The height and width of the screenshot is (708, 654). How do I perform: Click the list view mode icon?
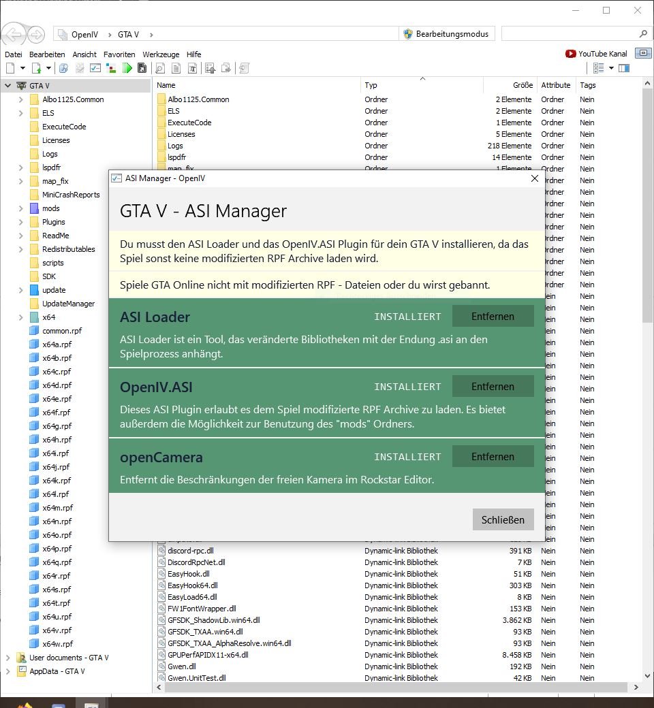pos(598,68)
